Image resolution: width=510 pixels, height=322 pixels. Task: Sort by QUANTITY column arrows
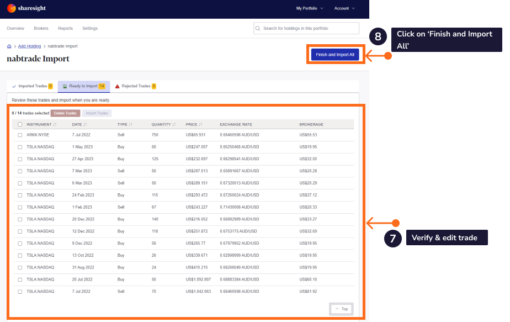coord(174,124)
